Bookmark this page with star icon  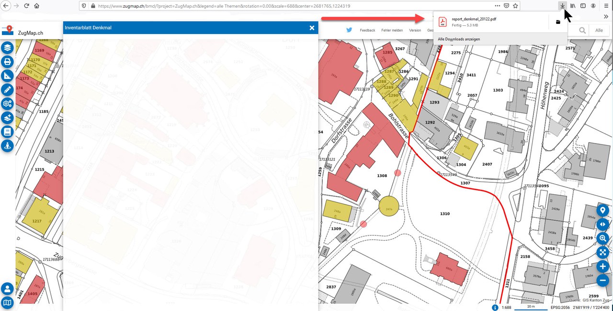(515, 6)
